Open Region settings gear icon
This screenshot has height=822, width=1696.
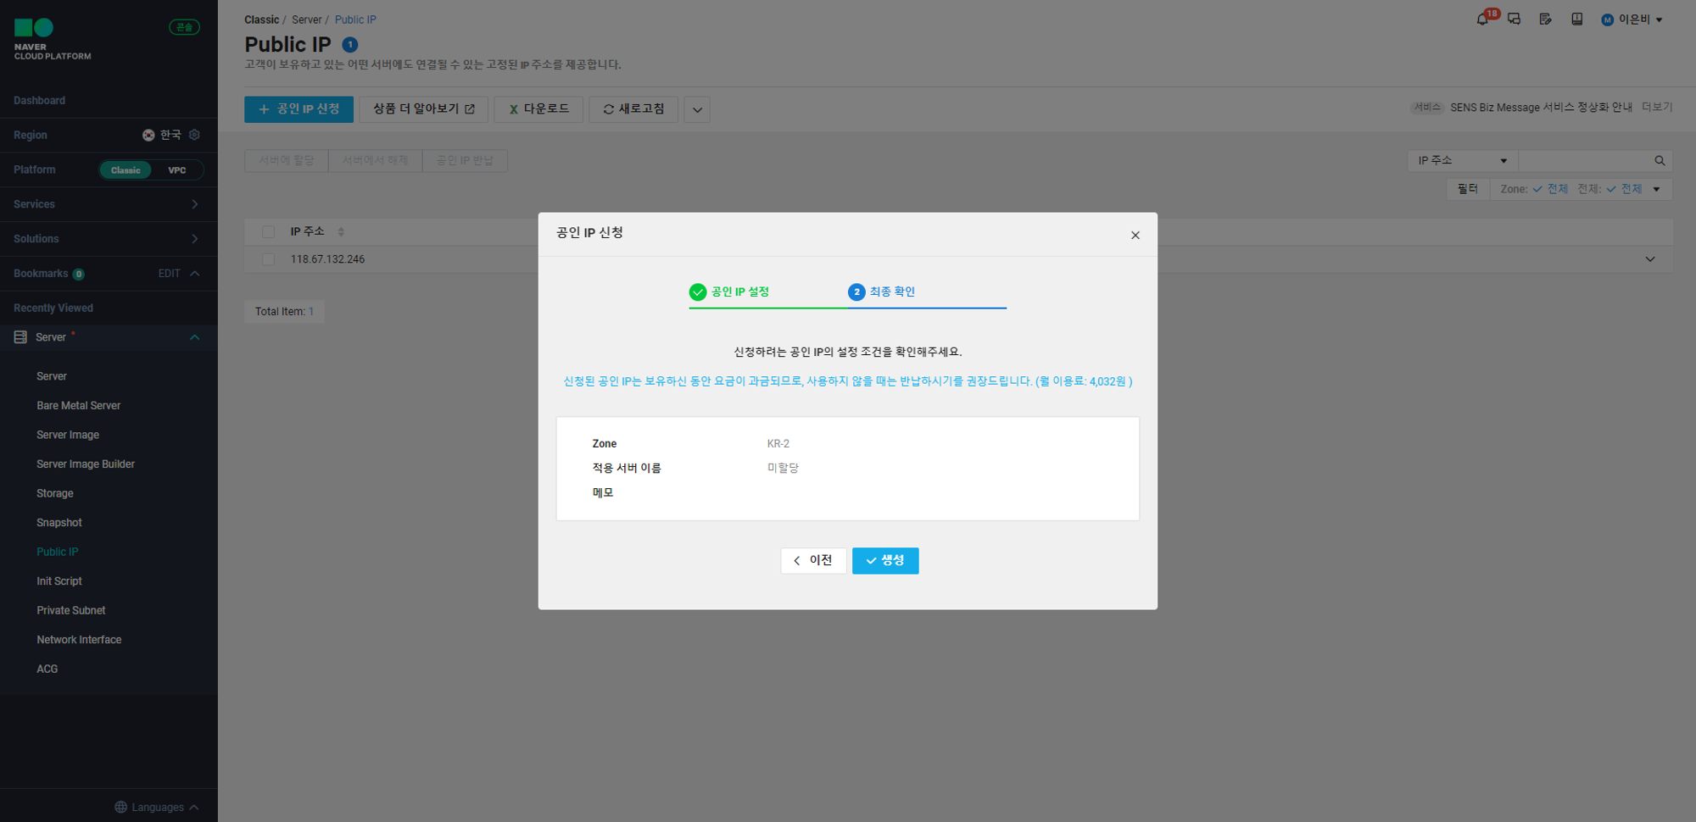pos(194,135)
